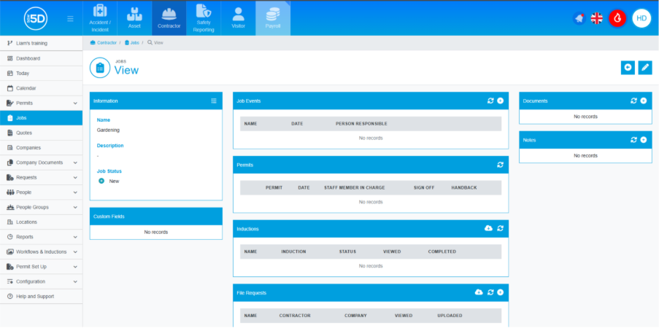This screenshot has height=328, width=659.
Task: Open Dashboard in the sidebar
Action: point(41,58)
